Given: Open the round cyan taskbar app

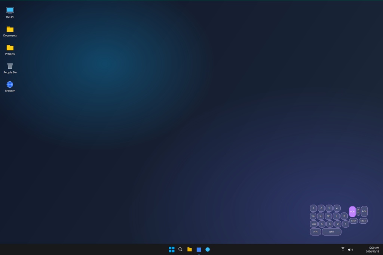Looking at the screenshot, I should tap(208, 249).
